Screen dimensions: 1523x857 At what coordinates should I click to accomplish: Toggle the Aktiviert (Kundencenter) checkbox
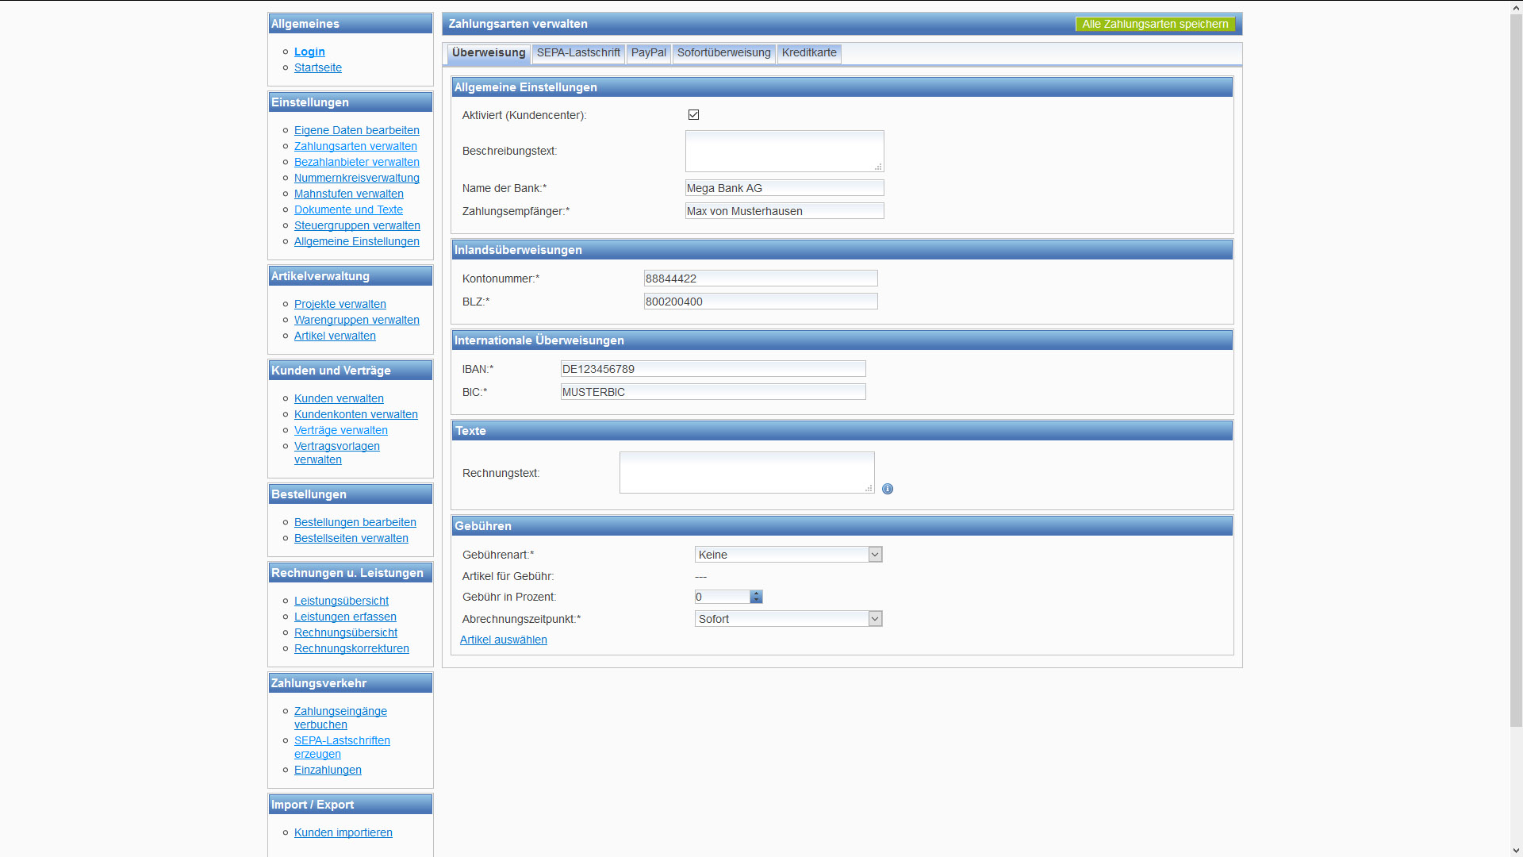694,115
